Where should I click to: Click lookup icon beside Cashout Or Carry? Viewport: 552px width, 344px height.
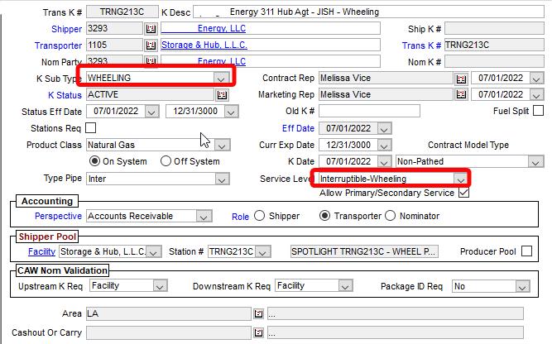pyautogui.click(x=259, y=332)
